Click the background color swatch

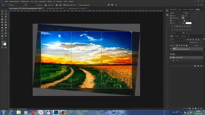(x=5, y=44)
